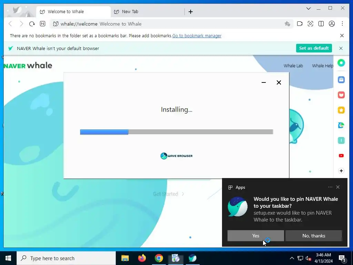Reload the Welcome to Whale page
This screenshot has height=265, width=353.
pos(32,24)
